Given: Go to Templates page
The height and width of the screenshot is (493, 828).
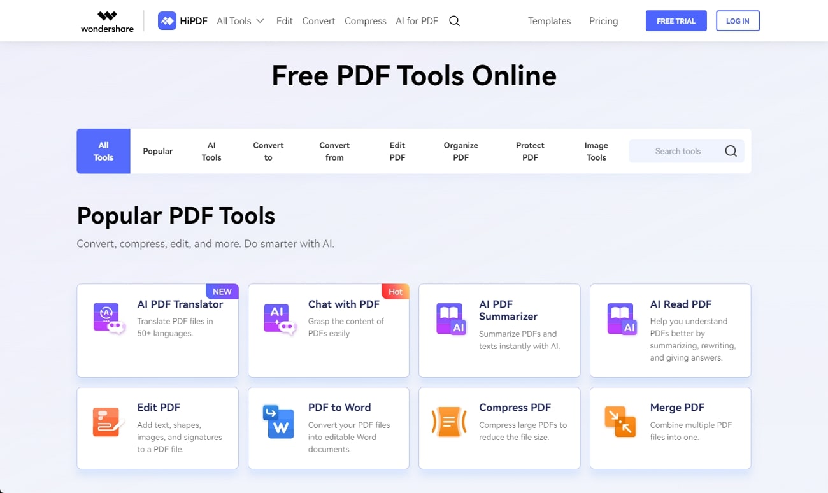Looking at the screenshot, I should 549,21.
